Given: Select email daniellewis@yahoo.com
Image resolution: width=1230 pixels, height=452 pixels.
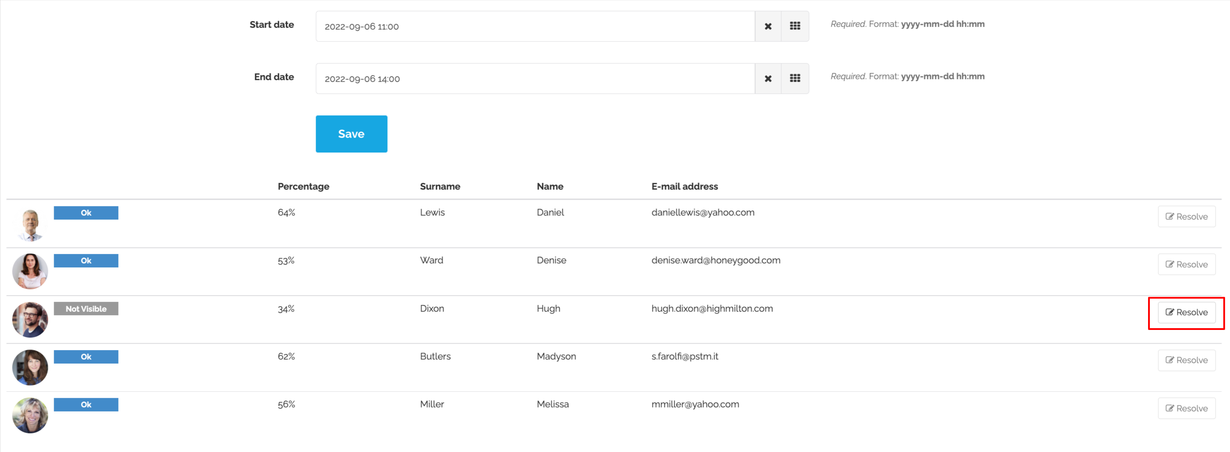Looking at the screenshot, I should [x=703, y=213].
